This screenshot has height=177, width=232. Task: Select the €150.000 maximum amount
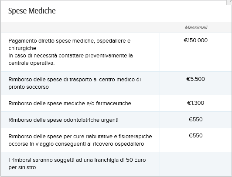click(196, 40)
